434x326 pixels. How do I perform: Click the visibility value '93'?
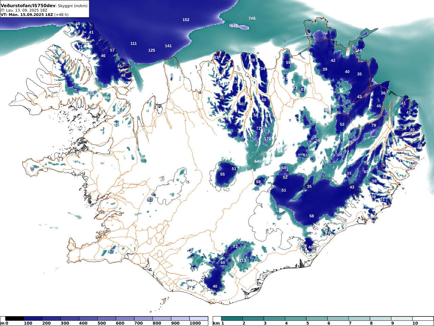[x=366, y=172]
